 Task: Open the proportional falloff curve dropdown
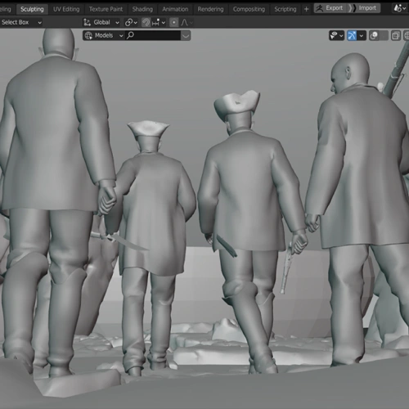(187, 22)
